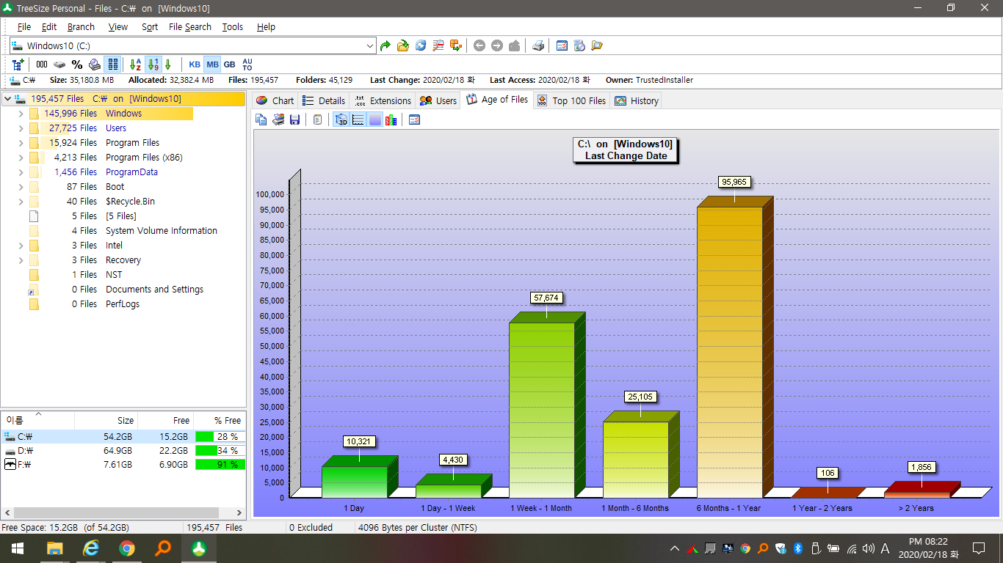Screen dimensions: 1003x563
Task: Open the File menu
Action: (x=24, y=26)
